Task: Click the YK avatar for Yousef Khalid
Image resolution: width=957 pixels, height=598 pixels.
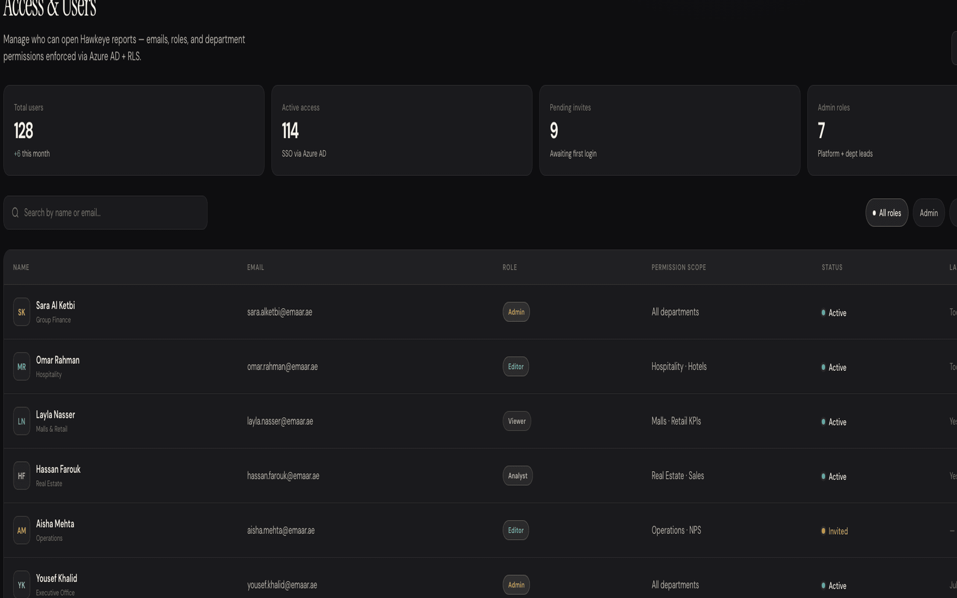Action: tap(22, 585)
